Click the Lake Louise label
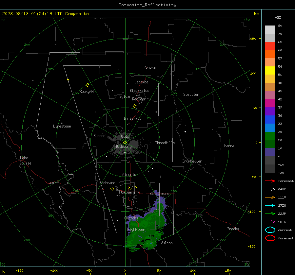Viewport: 295px width, 275px height. click(25, 161)
